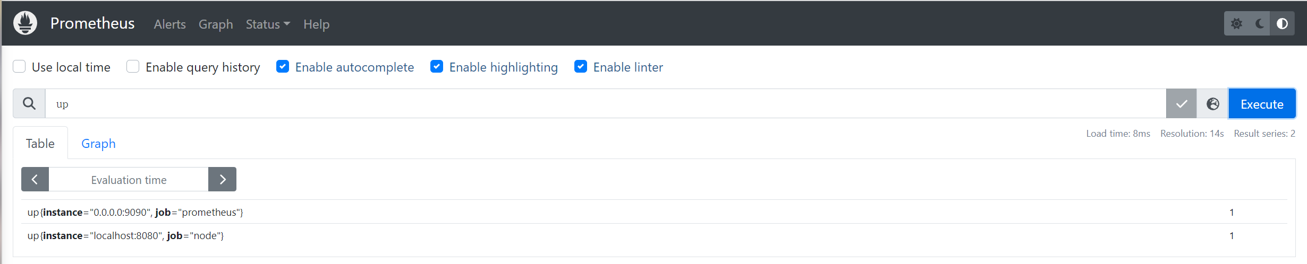Disable the autocomplete checkbox

(x=283, y=67)
